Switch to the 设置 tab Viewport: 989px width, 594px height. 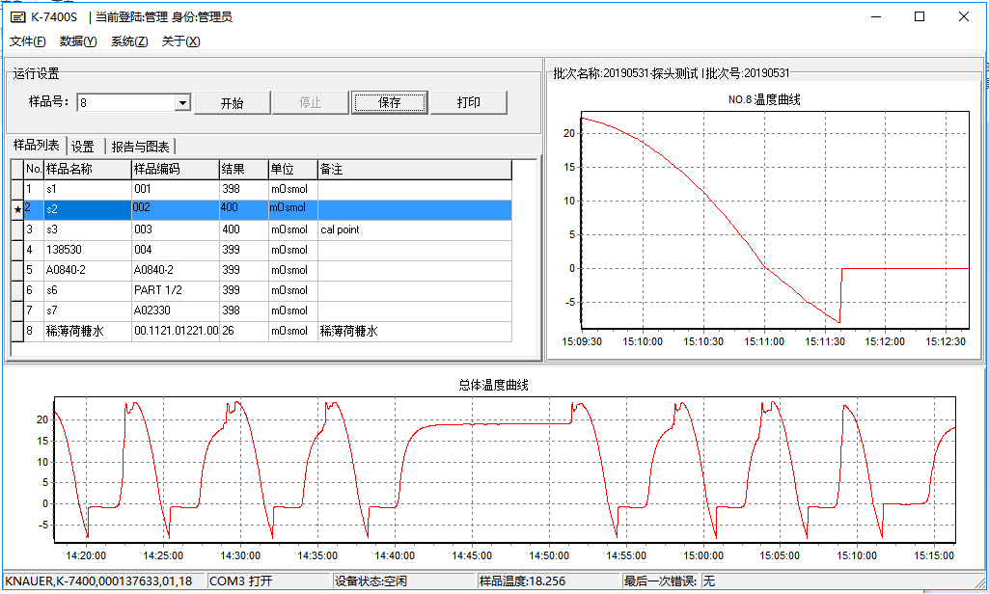83,147
